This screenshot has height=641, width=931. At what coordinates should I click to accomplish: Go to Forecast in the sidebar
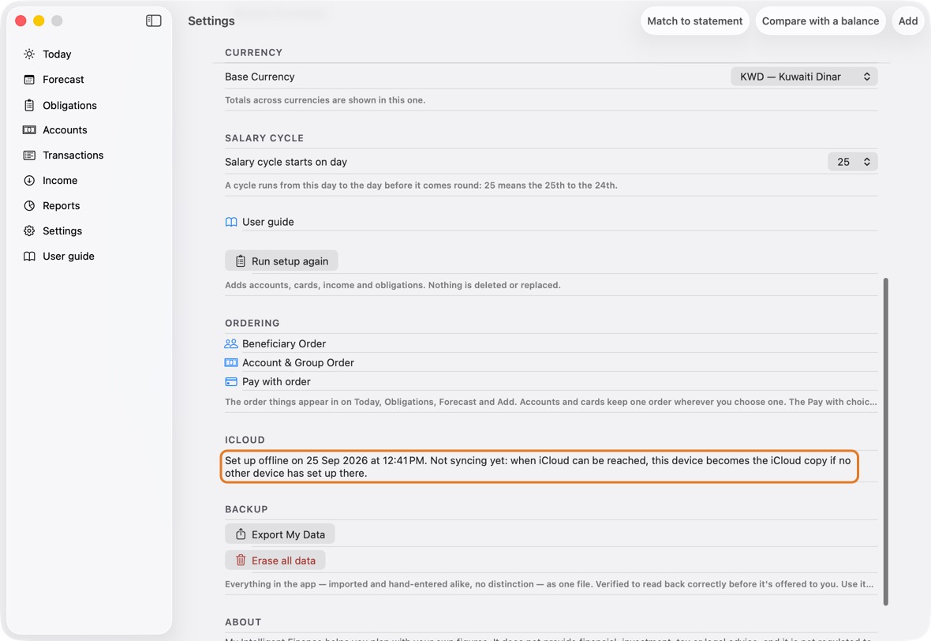[64, 80]
